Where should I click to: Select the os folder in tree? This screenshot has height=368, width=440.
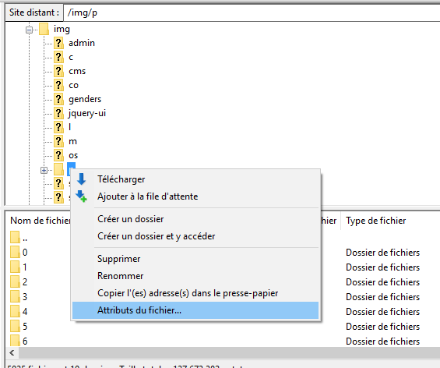point(73,155)
